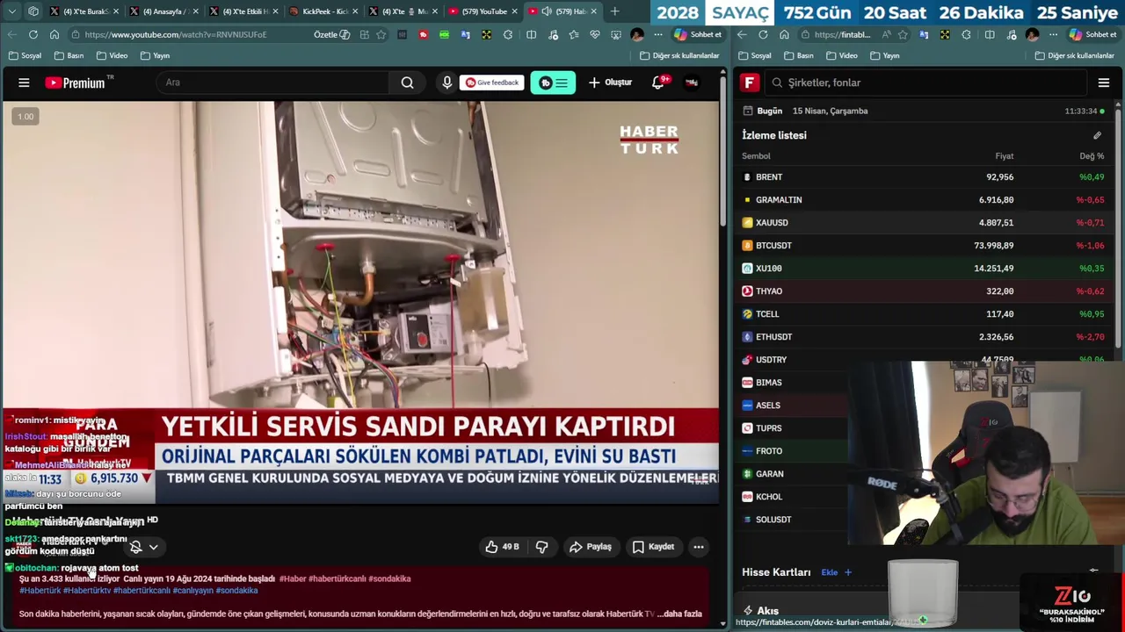
Task: Click the Habertürk video player
Action: coord(360,303)
